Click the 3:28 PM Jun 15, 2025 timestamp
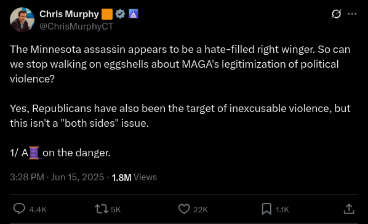Screen dimensions: 368x224 pyautogui.click(x=57, y=177)
